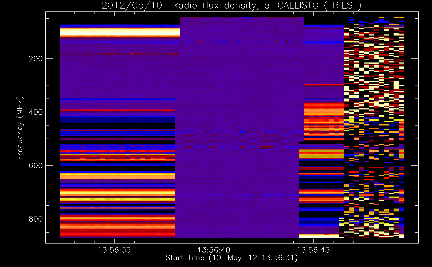The width and height of the screenshot is (432, 267).
Task: Click the 13:56:35 time tick label
Action: tap(114, 250)
